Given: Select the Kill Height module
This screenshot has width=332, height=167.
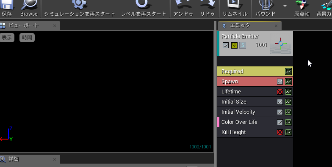Looking at the screenshot, I should pyautogui.click(x=255, y=132).
